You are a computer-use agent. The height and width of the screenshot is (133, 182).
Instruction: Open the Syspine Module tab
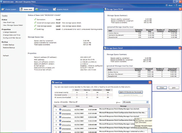61,9
